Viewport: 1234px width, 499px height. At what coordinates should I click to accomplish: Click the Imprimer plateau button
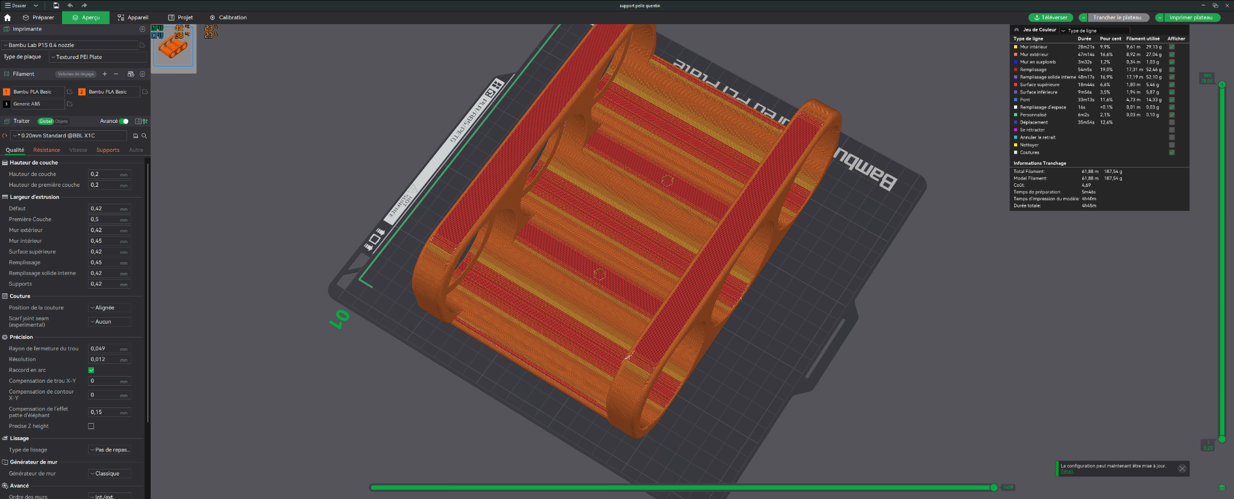click(x=1191, y=17)
